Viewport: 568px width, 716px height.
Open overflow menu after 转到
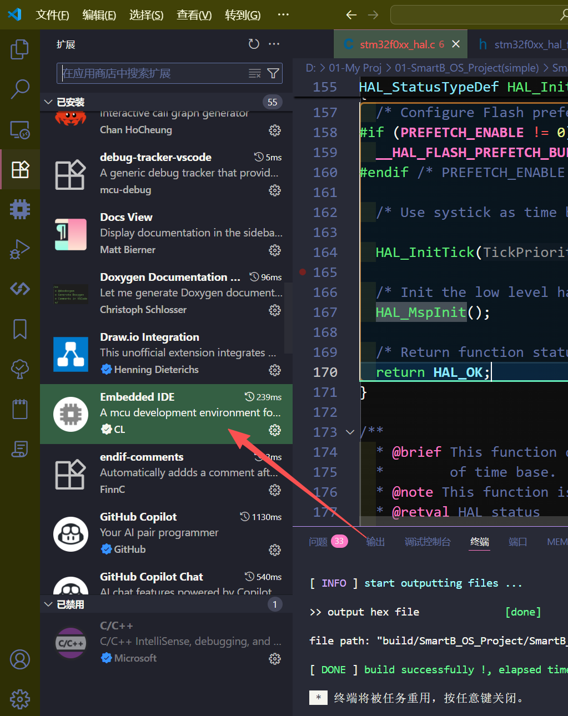pos(283,15)
